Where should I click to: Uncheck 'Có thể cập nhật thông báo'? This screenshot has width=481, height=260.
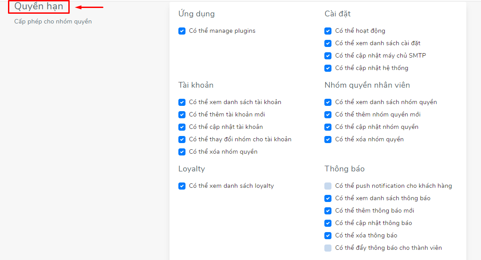tap(328, 223)
